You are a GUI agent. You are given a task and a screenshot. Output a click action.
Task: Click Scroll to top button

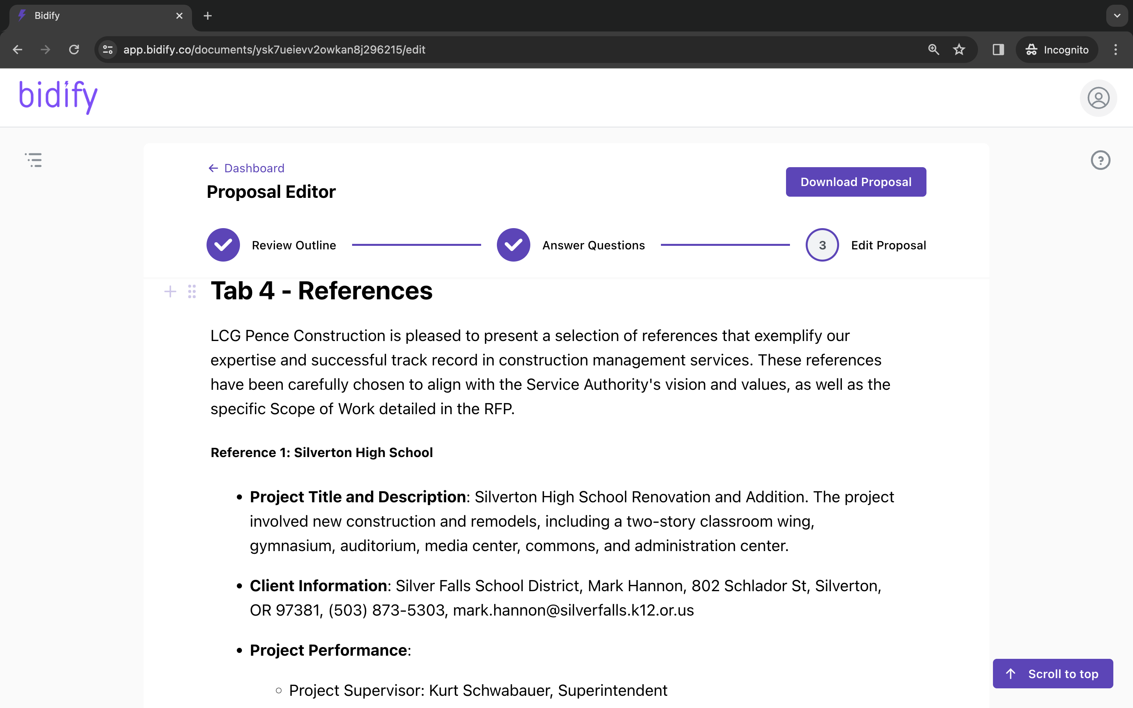point(1052,673)
